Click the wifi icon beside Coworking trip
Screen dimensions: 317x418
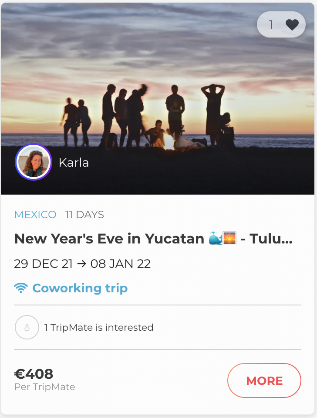(20, 288)
